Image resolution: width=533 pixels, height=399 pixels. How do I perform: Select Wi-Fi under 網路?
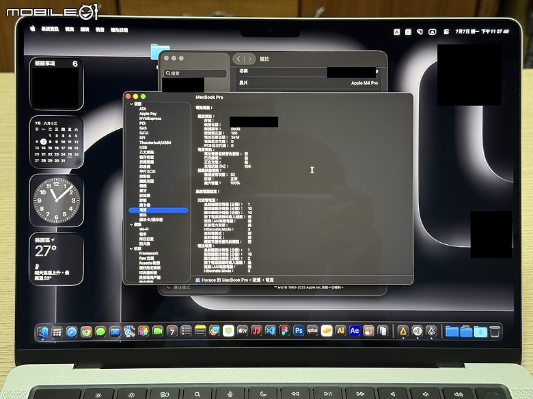tap(143, 229)
